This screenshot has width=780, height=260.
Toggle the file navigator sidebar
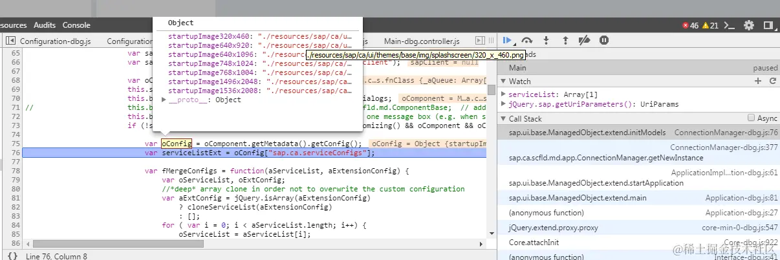(10, 41)
